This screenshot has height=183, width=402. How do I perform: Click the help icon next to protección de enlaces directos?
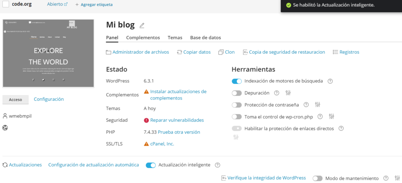(x=341, y=129)
